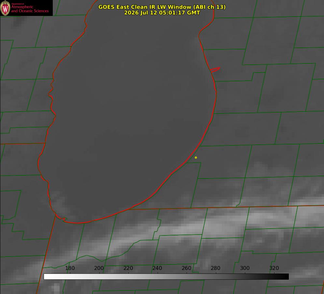Click the small red inlet on the eastern shore
The width and height of the screenshot is (324, 294).
tap(215, 70)
